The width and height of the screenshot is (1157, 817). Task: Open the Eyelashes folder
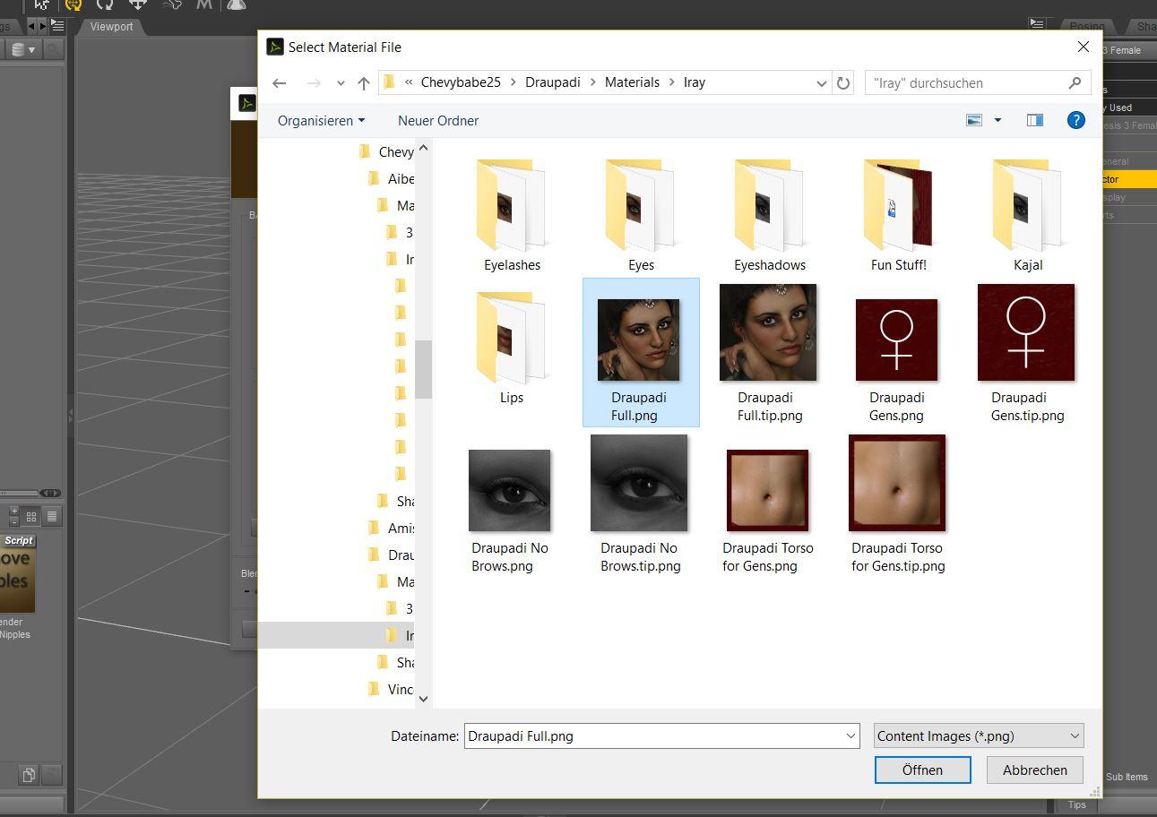tap(512, 216)
